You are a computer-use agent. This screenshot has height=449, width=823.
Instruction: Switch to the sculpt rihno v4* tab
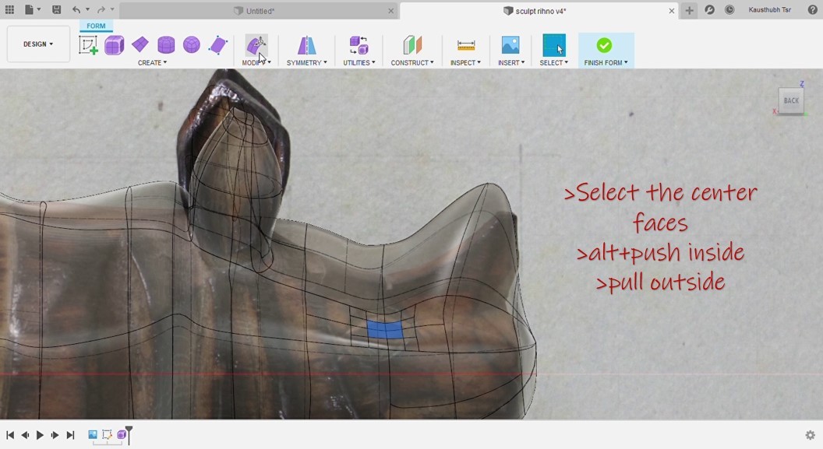click(x=539, y=11)
